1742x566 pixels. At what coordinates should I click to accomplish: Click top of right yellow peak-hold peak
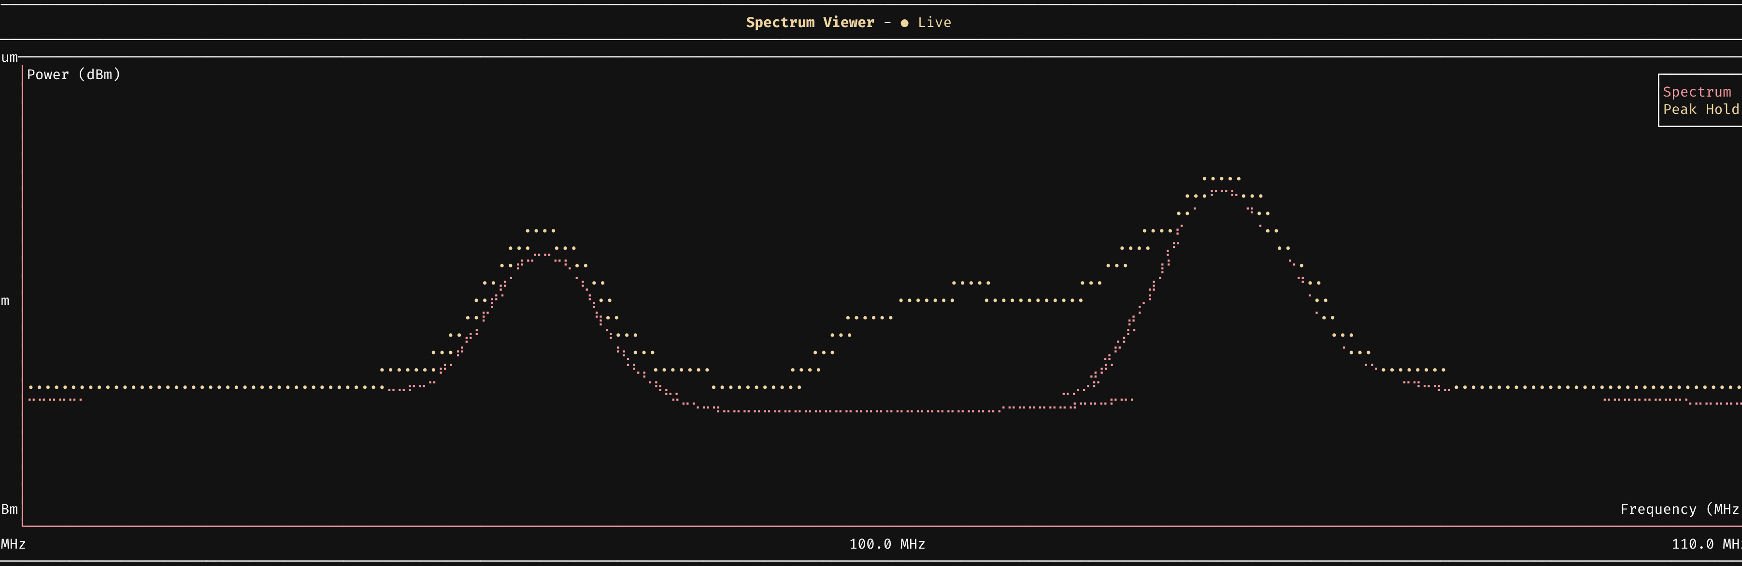[1221, 179]
